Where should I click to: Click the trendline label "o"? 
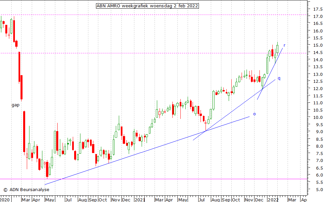(x=255, y=114)
